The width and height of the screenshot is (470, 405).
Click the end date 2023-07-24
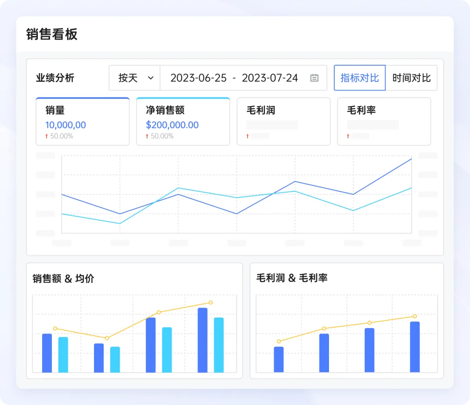pyautogui.click(x=270, y=78)
